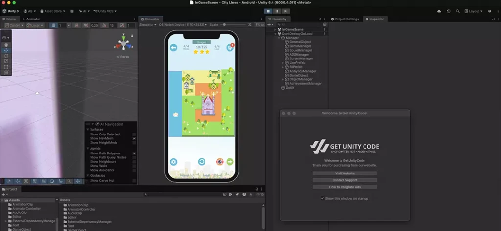Click the Project panel favorites star icon
The width and height of the screenshot is (501, 231).
[251, 194]
